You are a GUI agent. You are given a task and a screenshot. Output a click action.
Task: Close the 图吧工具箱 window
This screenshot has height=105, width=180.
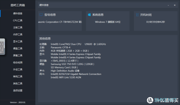click(175, 5)
